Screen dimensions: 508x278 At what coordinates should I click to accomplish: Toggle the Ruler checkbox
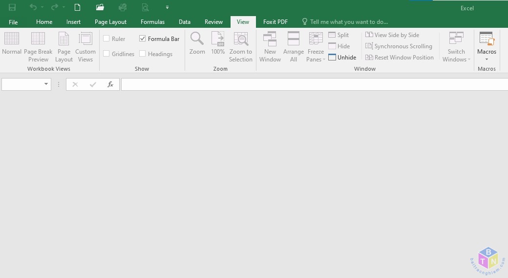point(106,39)
